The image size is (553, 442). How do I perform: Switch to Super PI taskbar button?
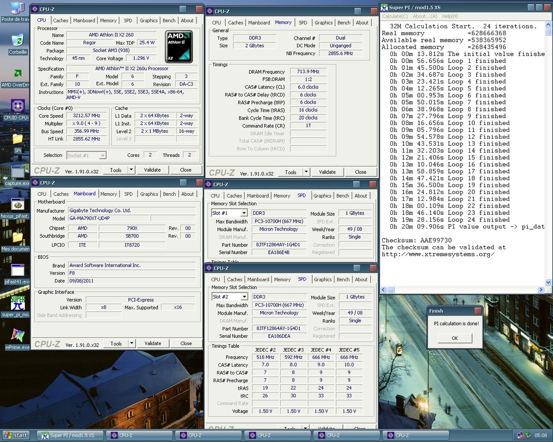(70, 435)
